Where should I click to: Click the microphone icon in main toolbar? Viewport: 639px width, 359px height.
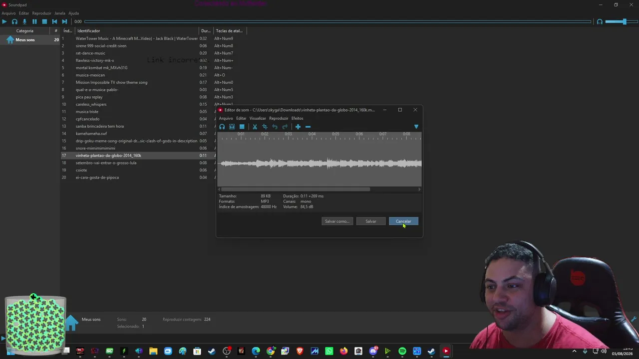pyautogui.click(x=24, y=21)
